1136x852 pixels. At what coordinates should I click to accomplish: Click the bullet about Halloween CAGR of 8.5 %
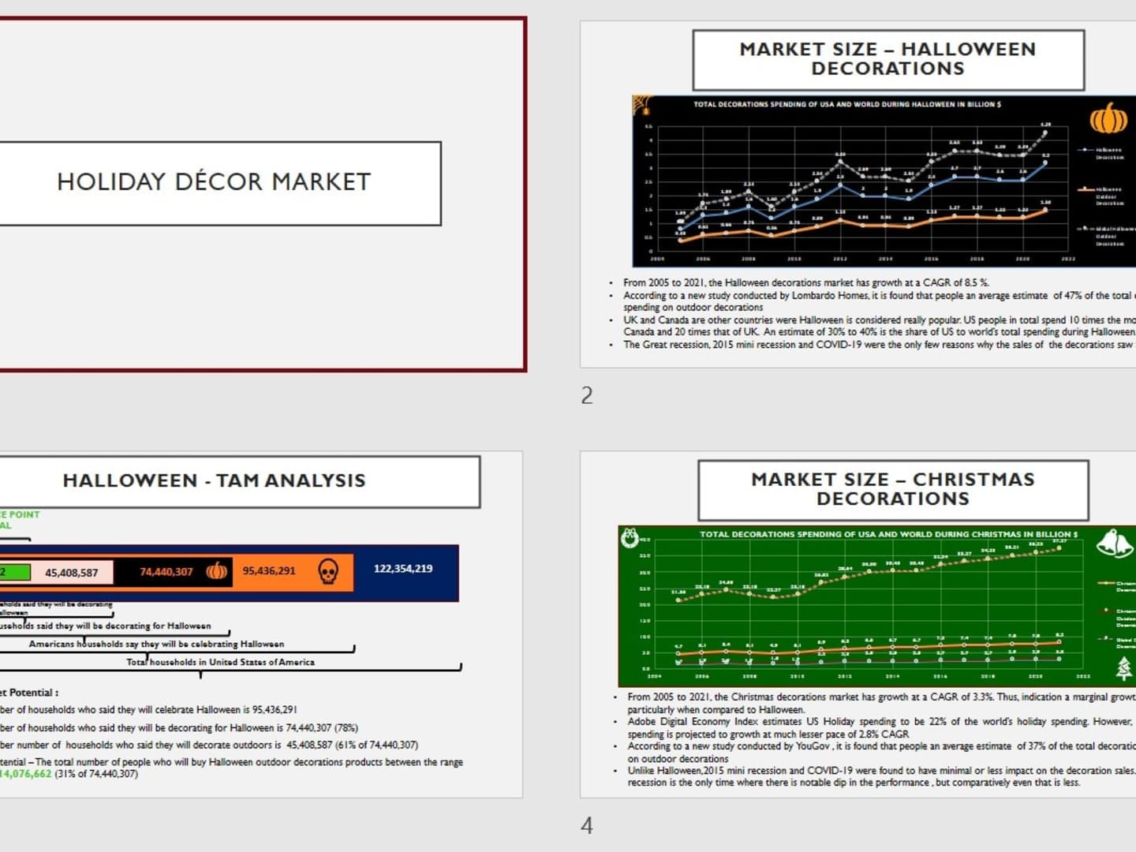[x=805, y=282]
